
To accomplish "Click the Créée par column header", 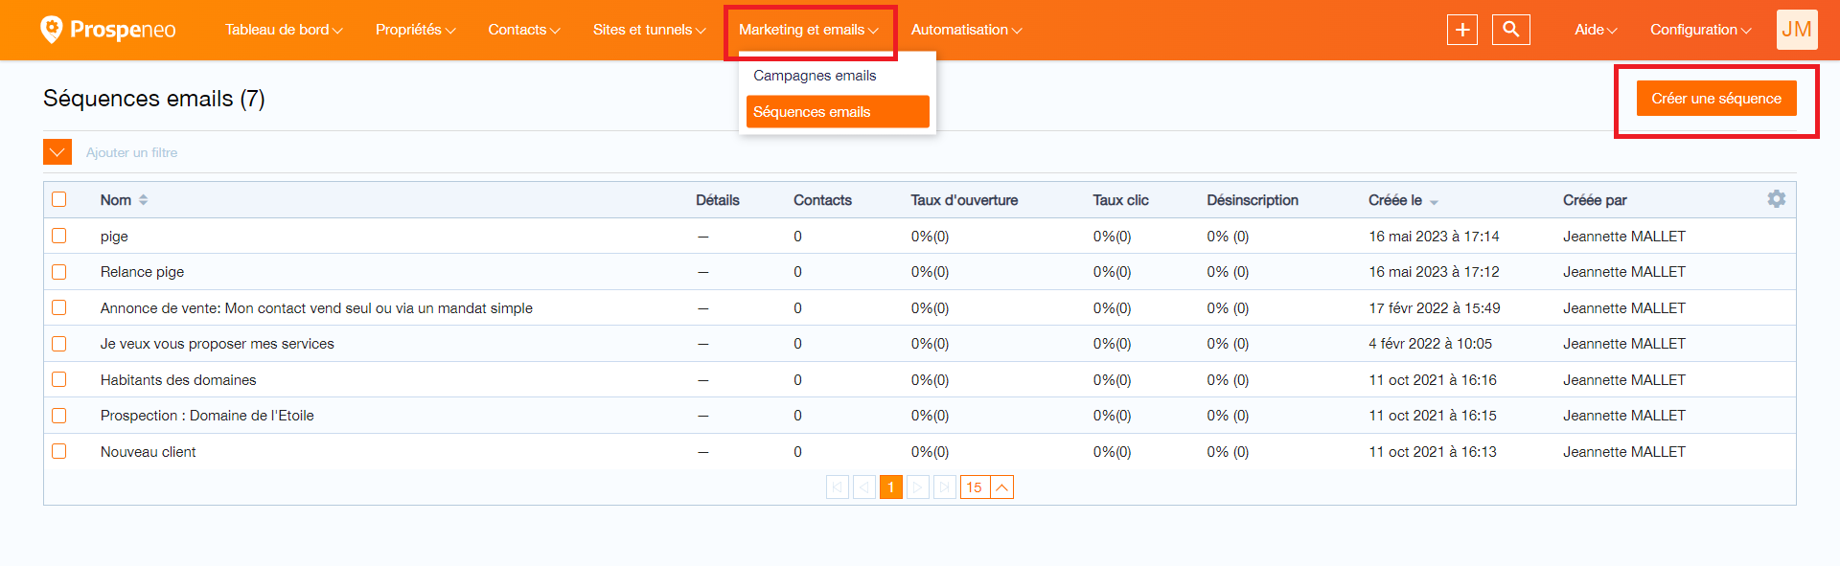I will (1595, 200).
